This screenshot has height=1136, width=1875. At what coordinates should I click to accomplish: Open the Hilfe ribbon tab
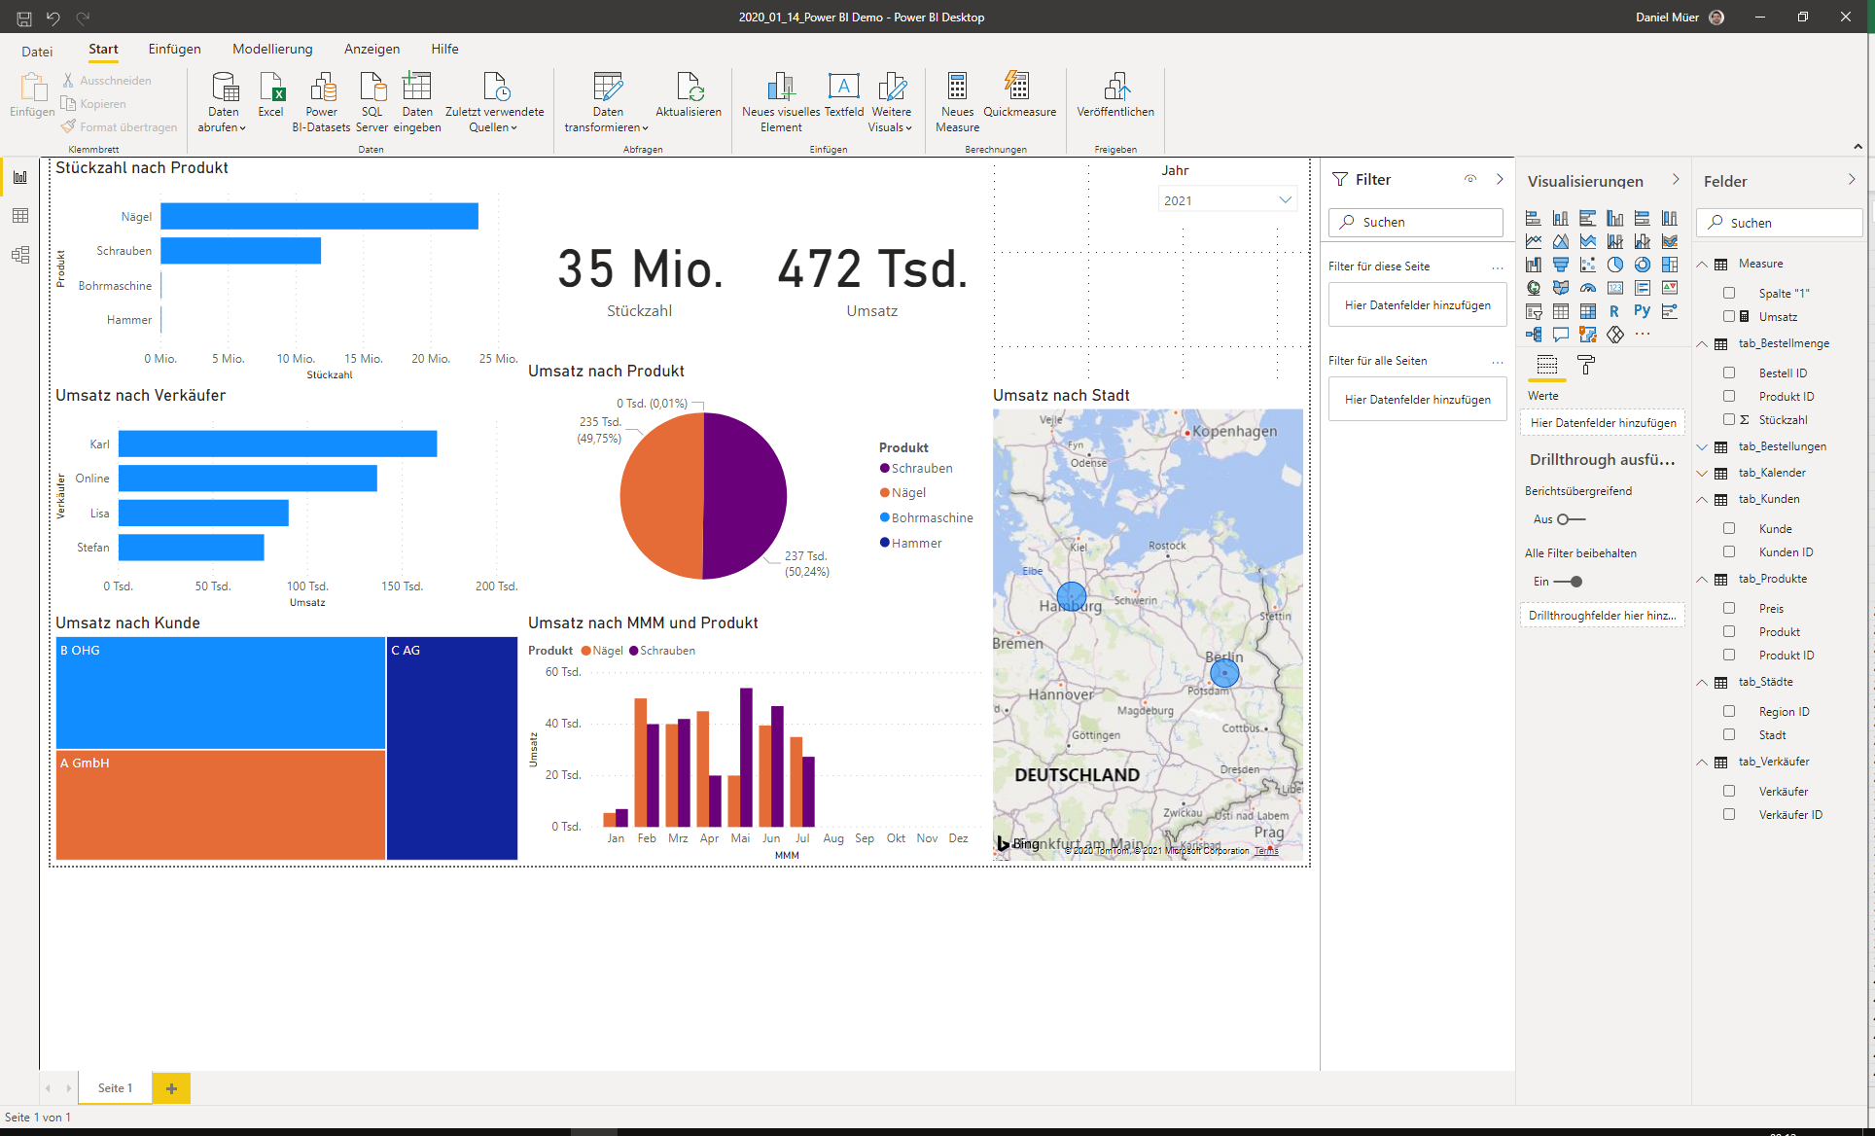[x=444, y=49]
